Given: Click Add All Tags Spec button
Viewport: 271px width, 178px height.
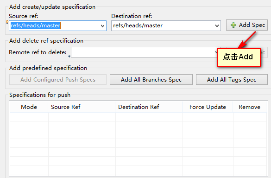Looking at the screenshot, I should 232,80.
